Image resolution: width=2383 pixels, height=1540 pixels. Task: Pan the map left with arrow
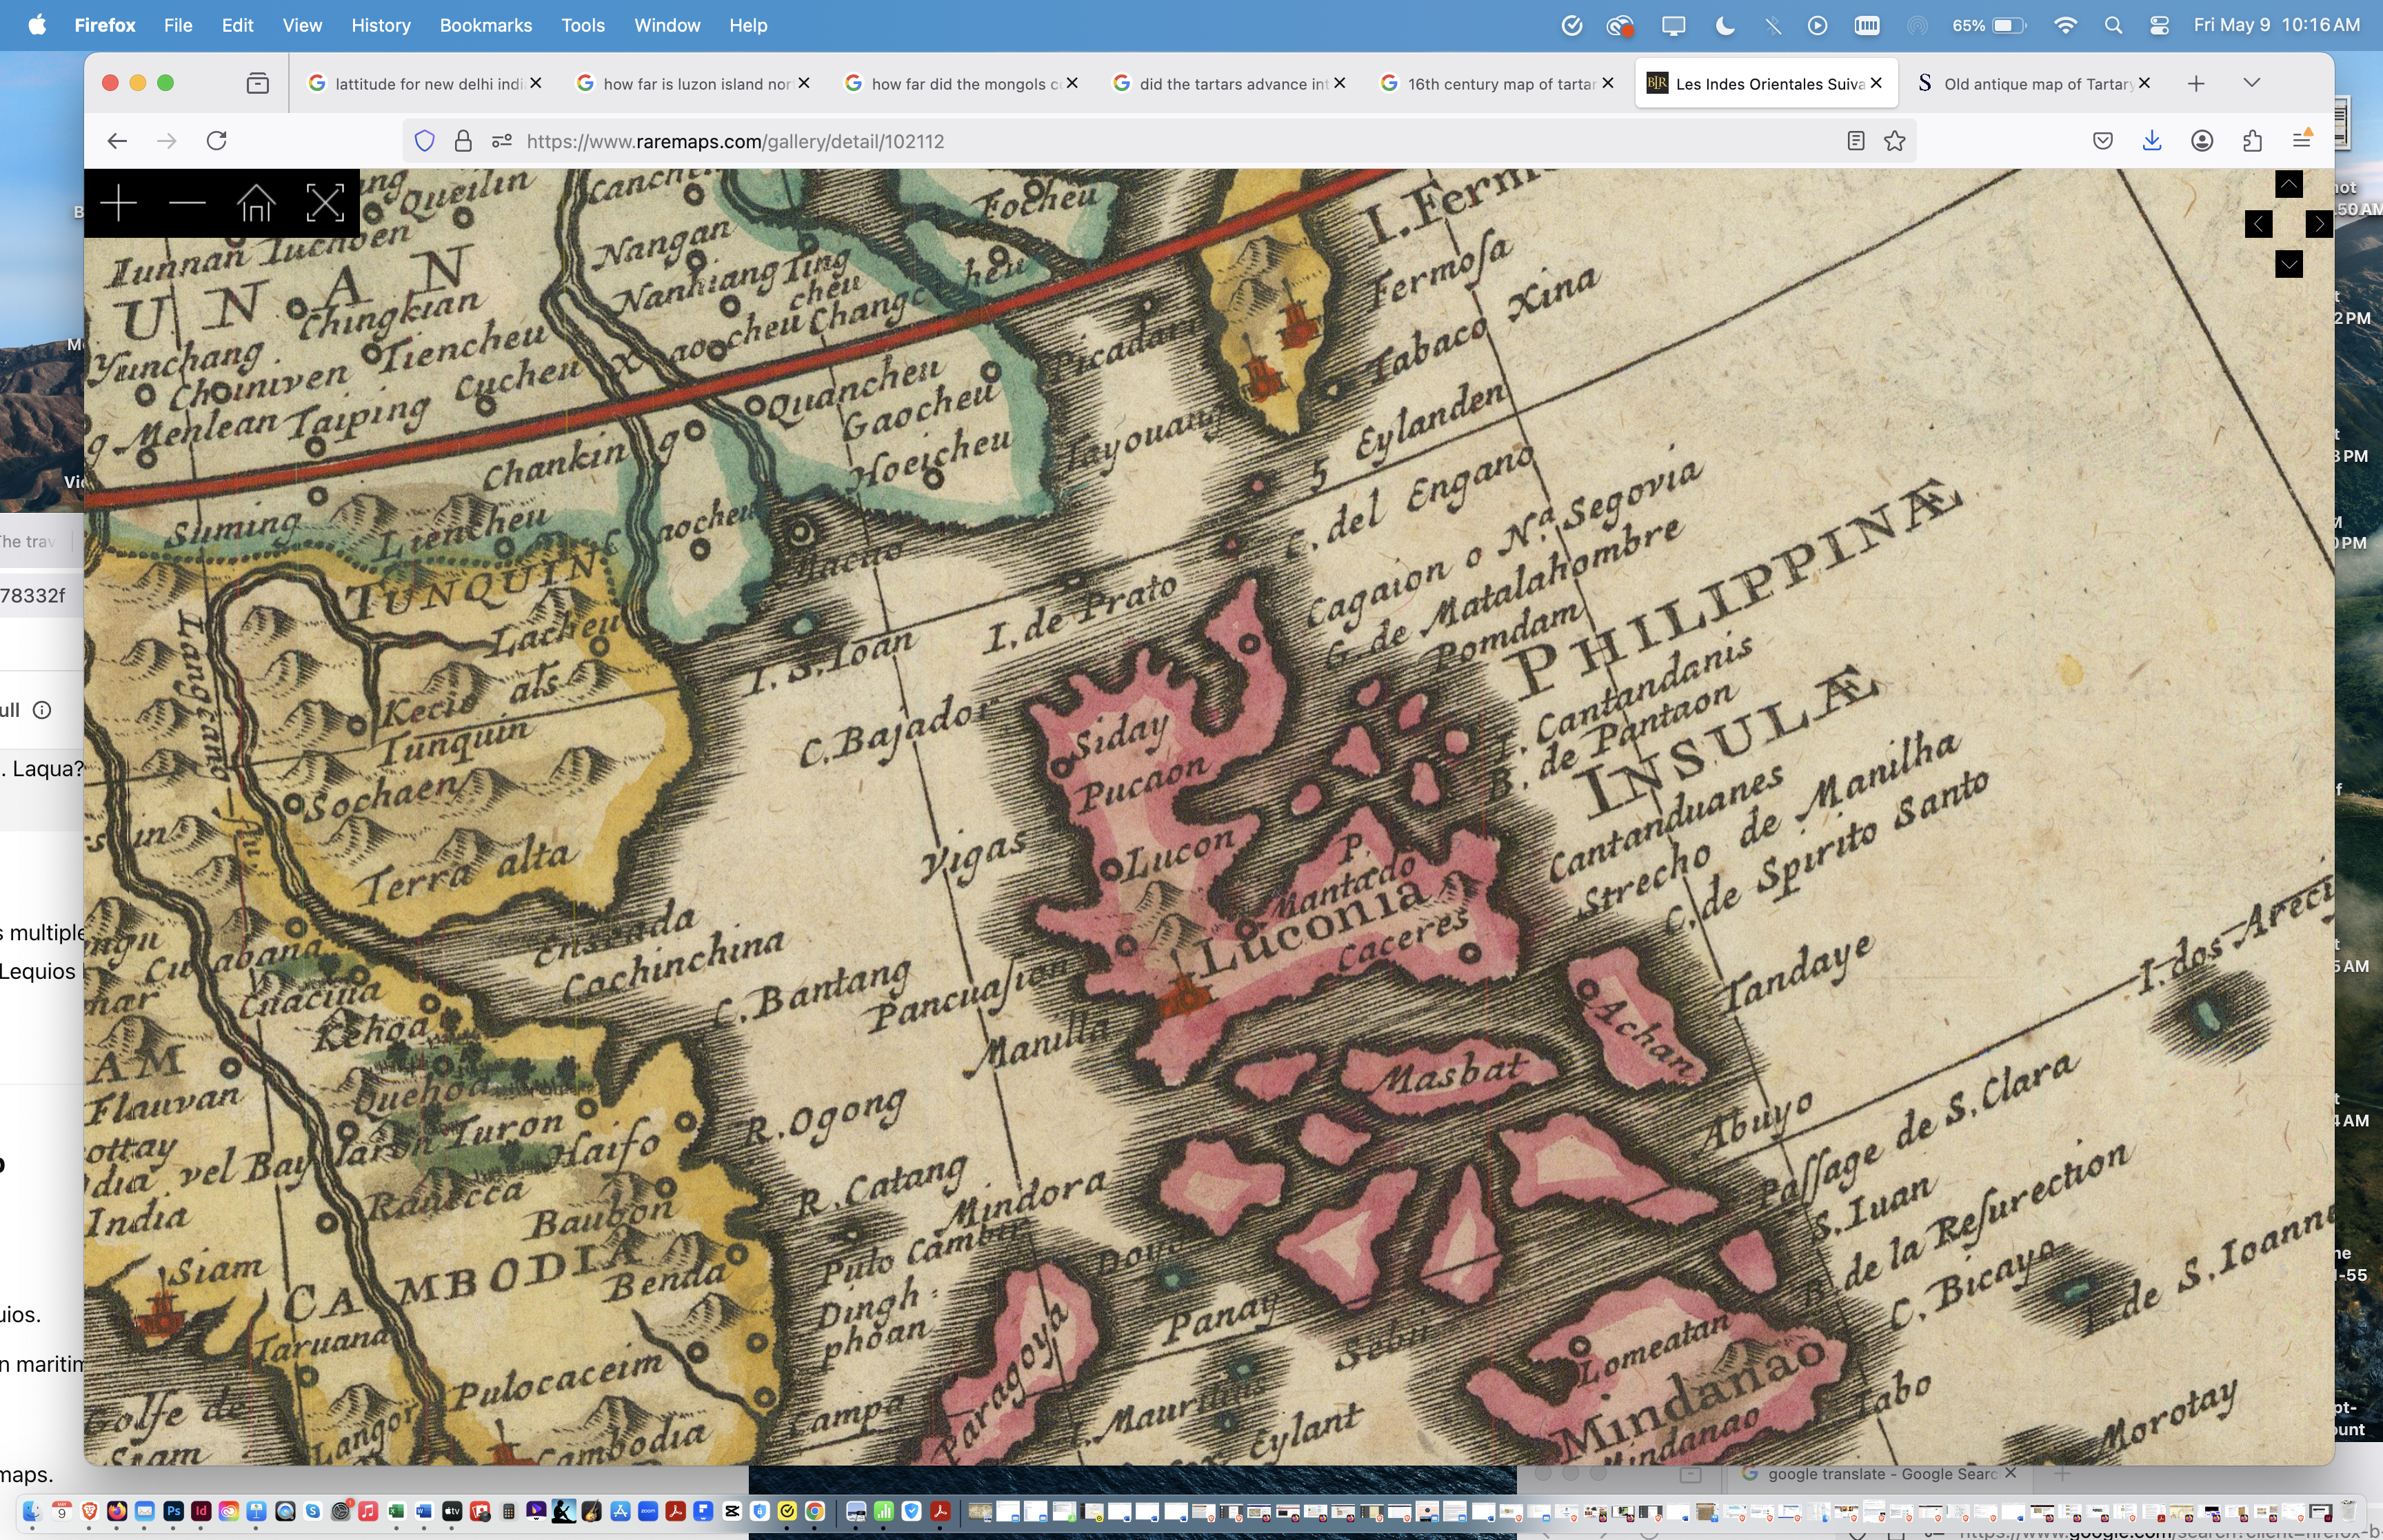[x=2258, y=224]
